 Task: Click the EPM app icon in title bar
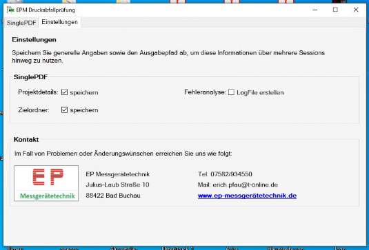[10, 10]
